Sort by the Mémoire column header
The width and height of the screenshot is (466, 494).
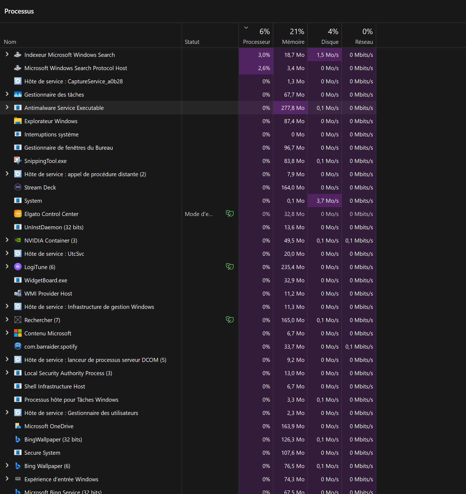click(290, 35)
